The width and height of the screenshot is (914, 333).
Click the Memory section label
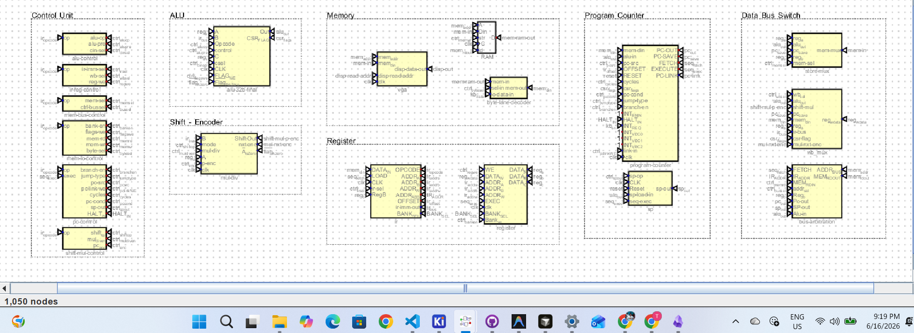[341, 15]
